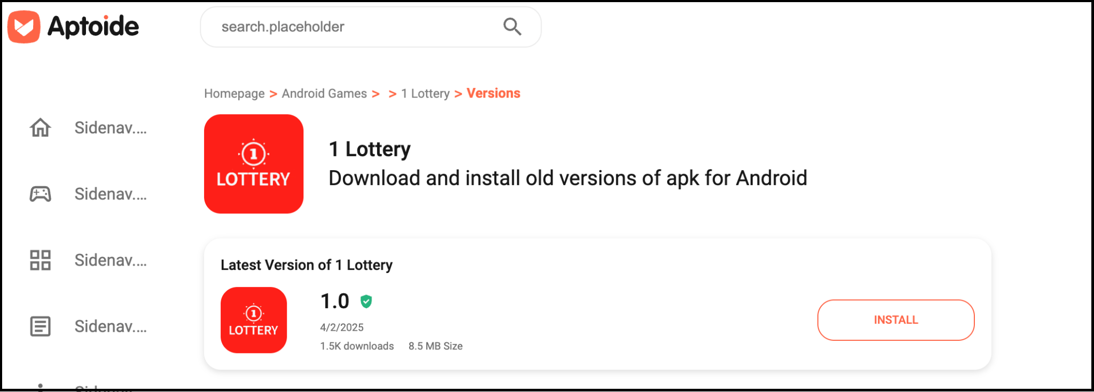Viewport: 1094px width, 392px height.
Task: Open Android Games from the breadcrumb
Action: [323, 93]
